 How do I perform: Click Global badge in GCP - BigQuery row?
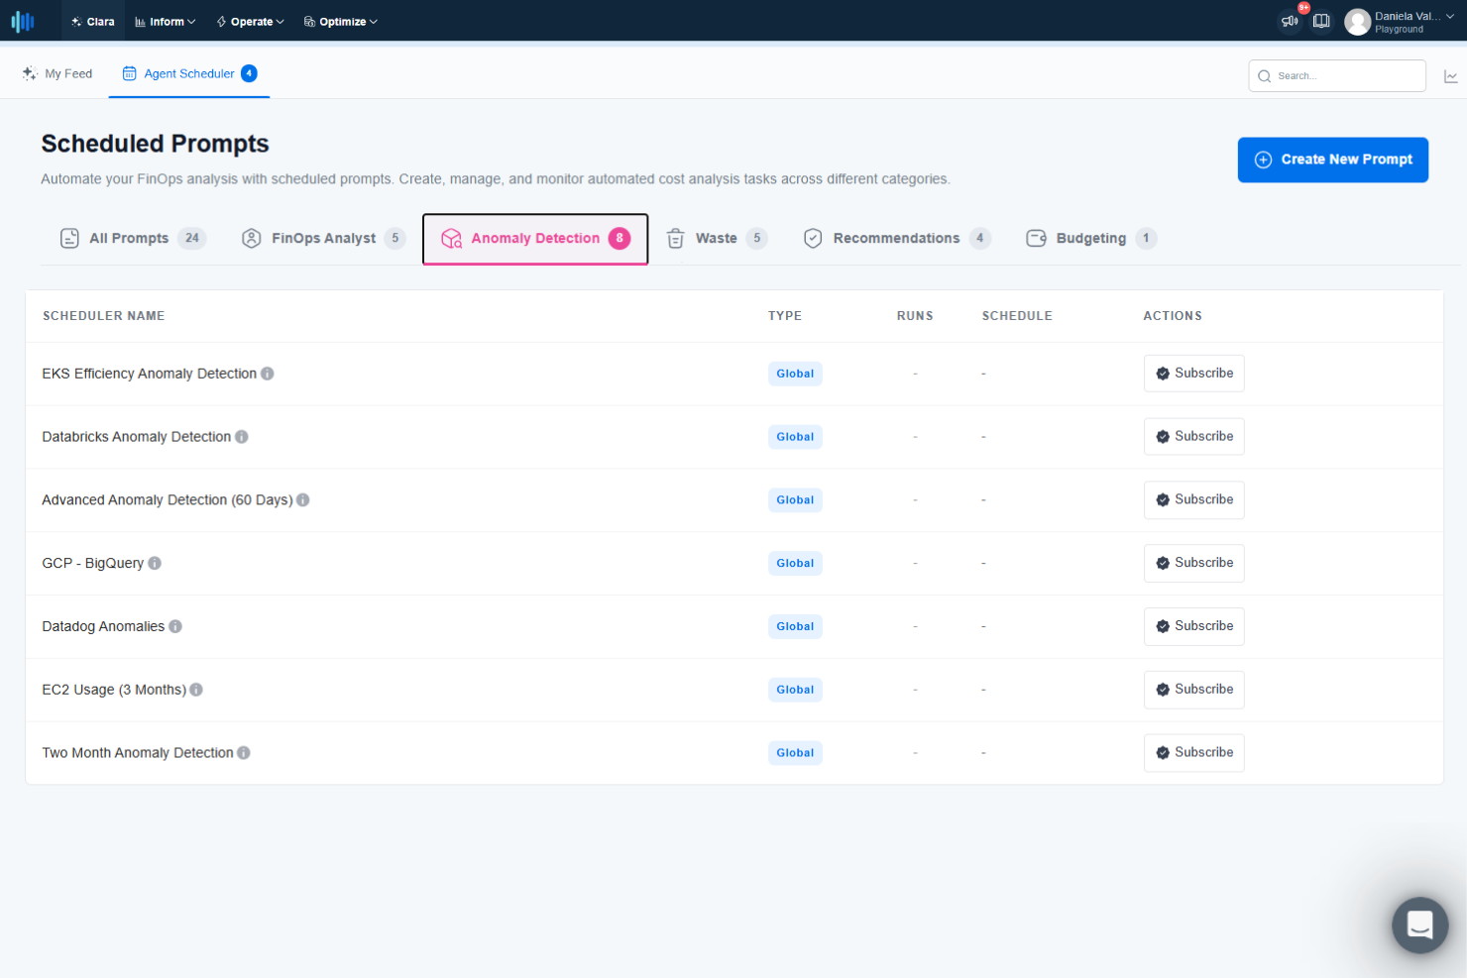795,563
